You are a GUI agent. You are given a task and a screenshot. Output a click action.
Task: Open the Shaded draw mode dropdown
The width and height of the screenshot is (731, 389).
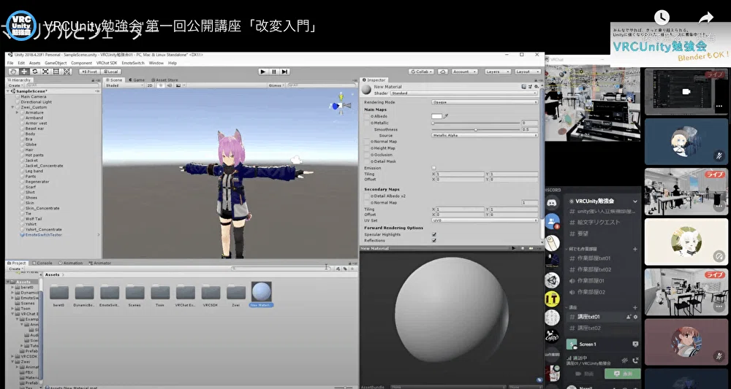pos(124,85)
